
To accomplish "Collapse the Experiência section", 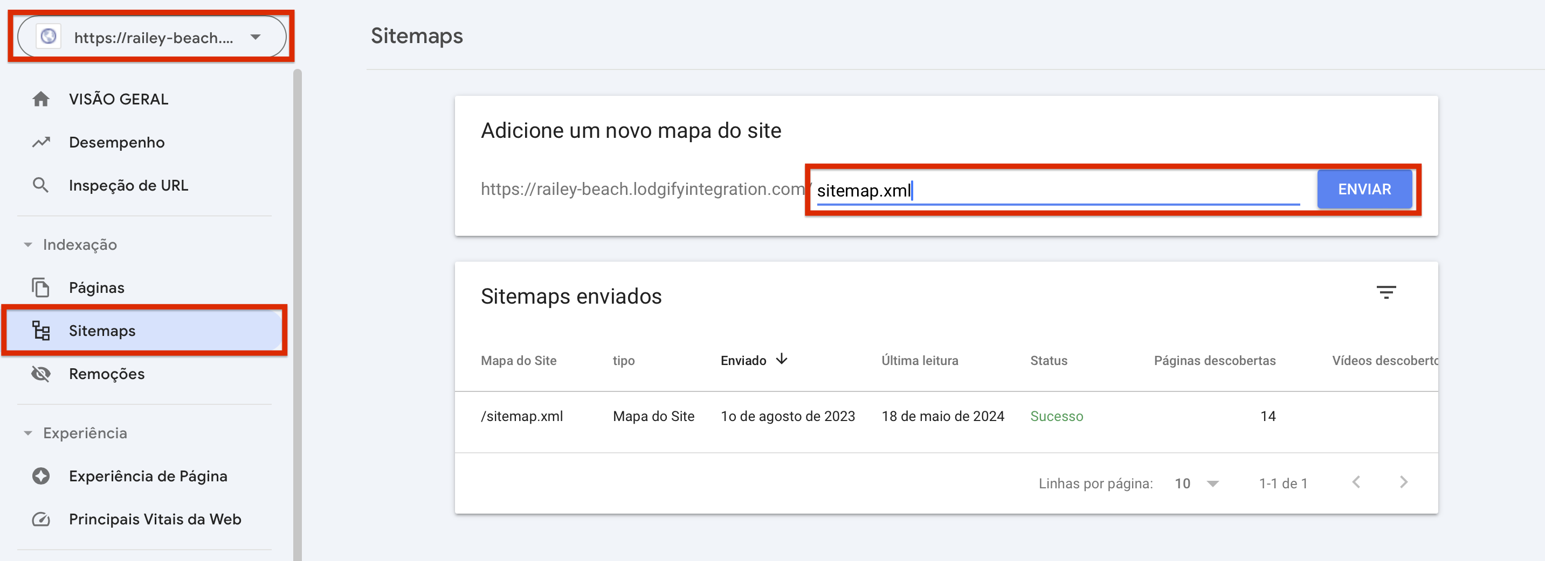I will [27, 433].
